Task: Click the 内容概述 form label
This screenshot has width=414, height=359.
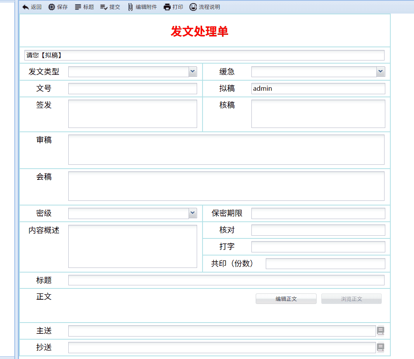Action: coord(44,230)
